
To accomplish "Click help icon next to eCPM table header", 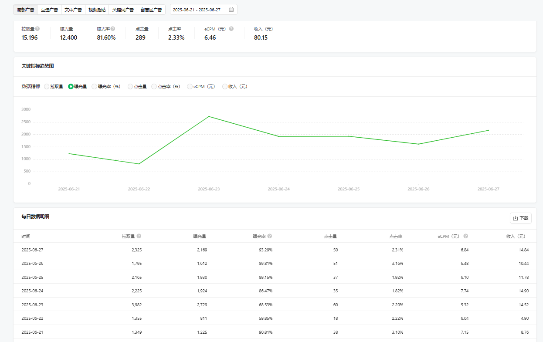I will [x=466, y=236].
